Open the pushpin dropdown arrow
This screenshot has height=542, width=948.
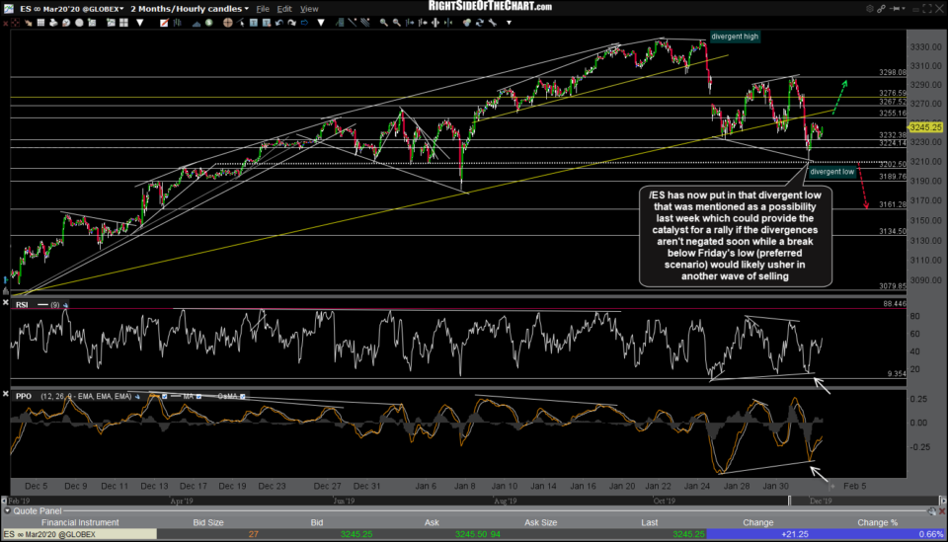(x=906, y=9)
